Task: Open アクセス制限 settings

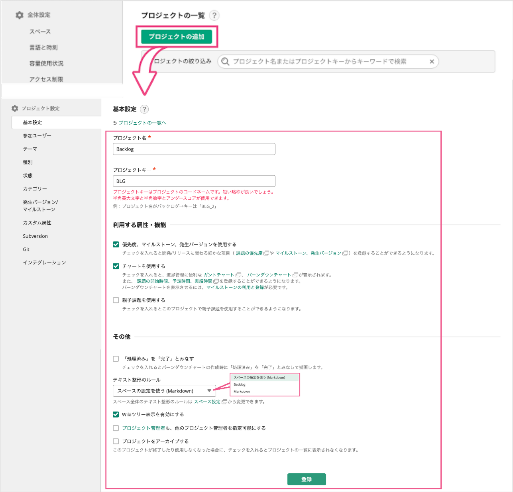Action: coord(46,79)
